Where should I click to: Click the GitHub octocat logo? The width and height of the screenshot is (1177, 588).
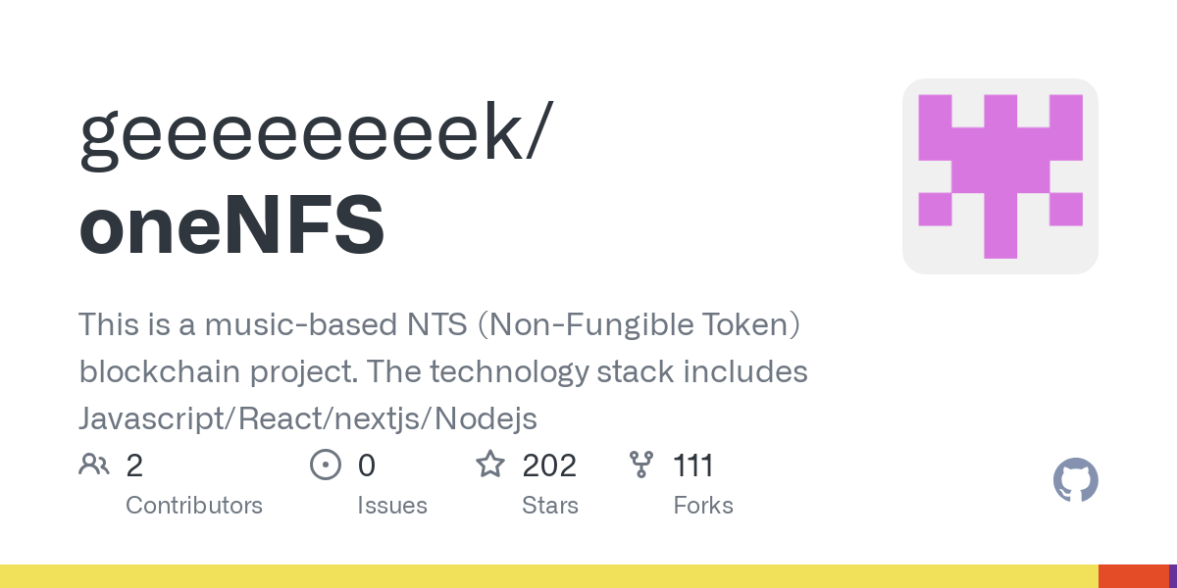1075,480
